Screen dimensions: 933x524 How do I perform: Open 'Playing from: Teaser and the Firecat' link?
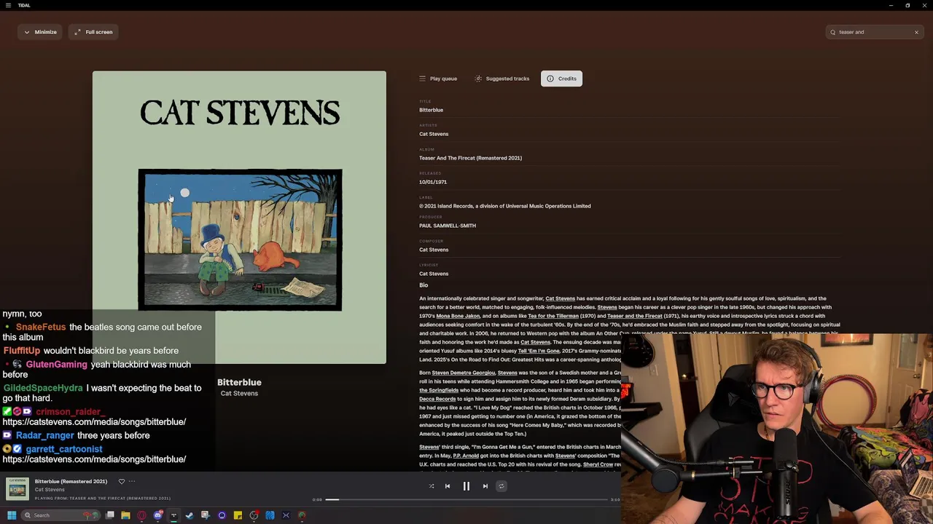[103, 499]
